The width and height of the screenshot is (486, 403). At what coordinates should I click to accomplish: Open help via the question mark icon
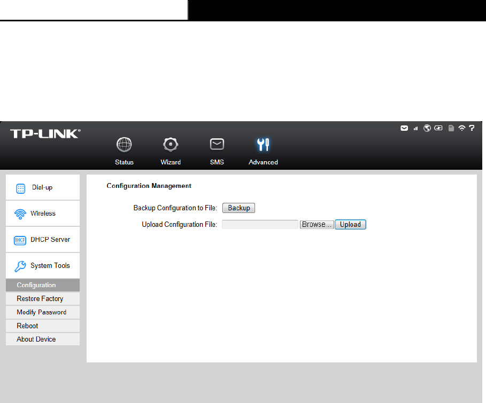pos(472,128)
